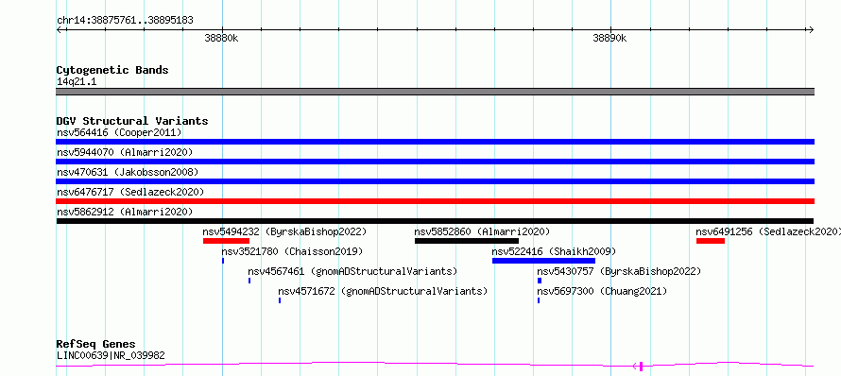Open the nsv6491256 (Sedlazeck2020) label
This screenshot has height=376, width=841.
pyautogui.click(x=768, y=231)
